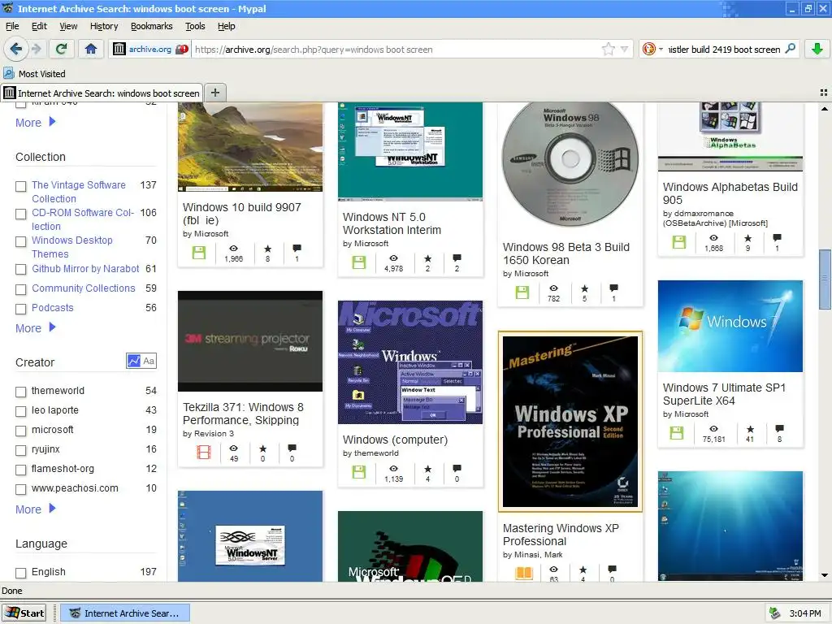The height and width of the screenshot is (624, 832).
Task: Check the Podcasts collection filter
Action: [x=20, y=309]
